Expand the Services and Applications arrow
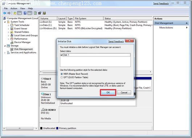The width and height of the screenshot is (192, 138). 5,53
